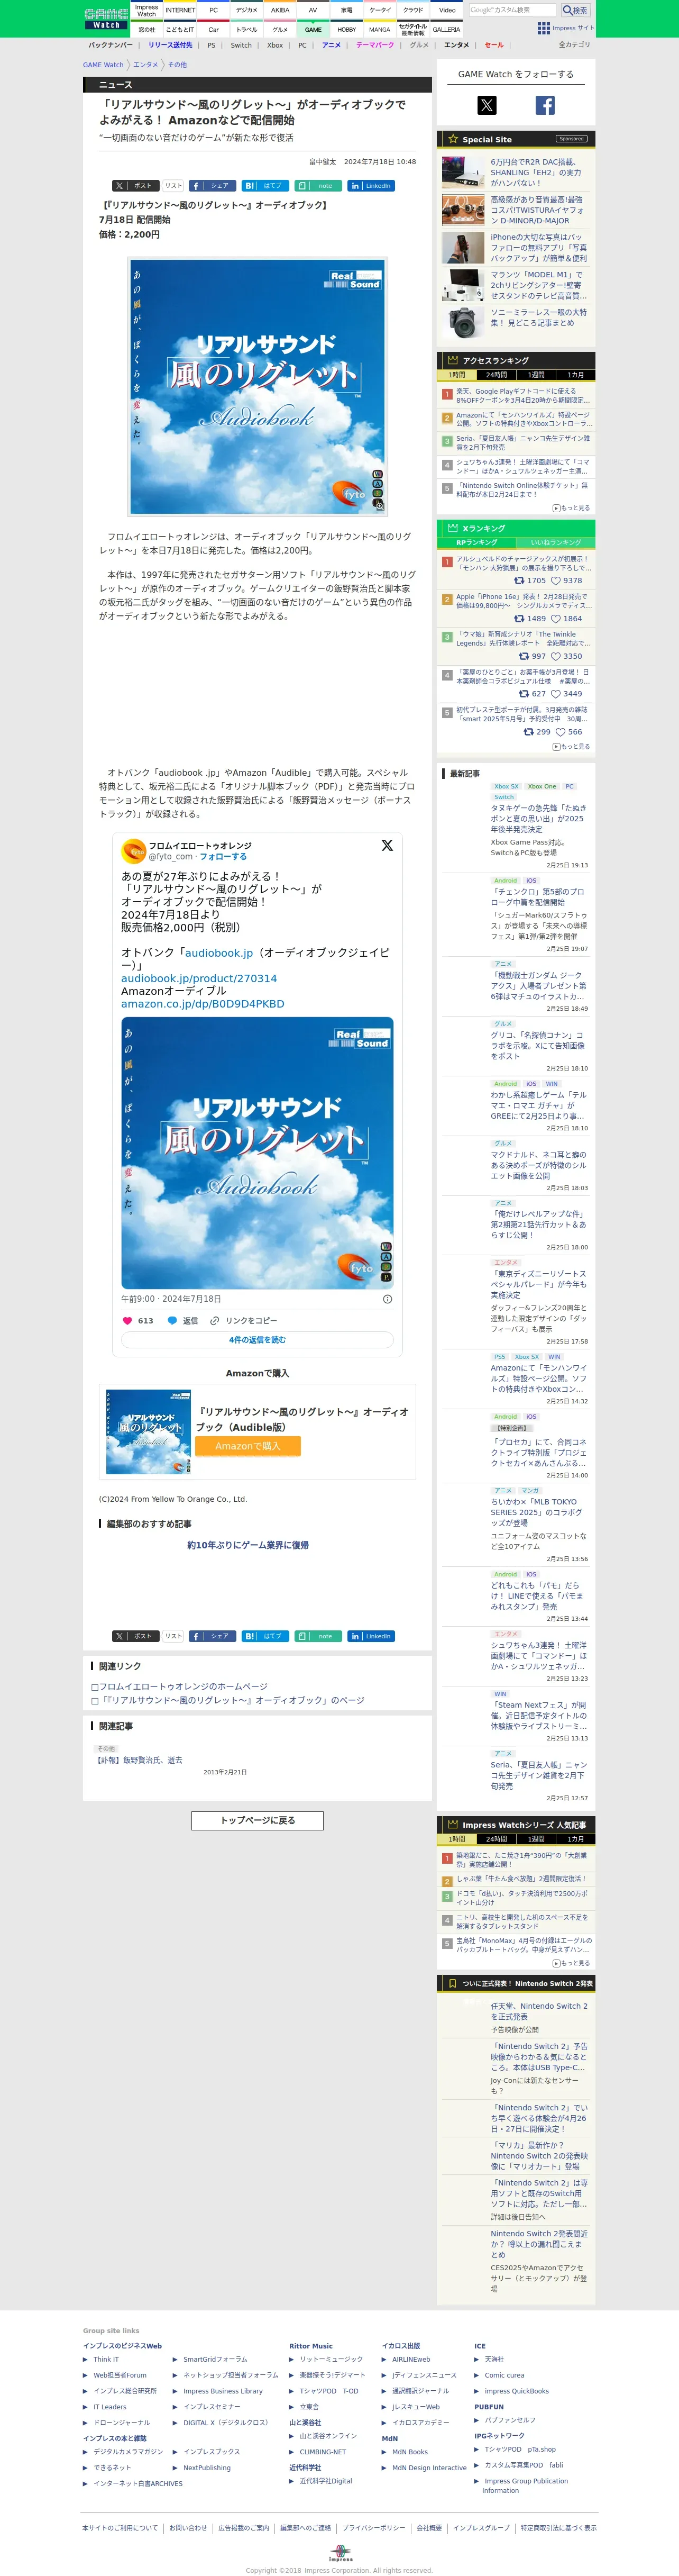Select the 1週間 tab in アクセスランキング
Screen dimensions: 679x2576
point(536,375)
